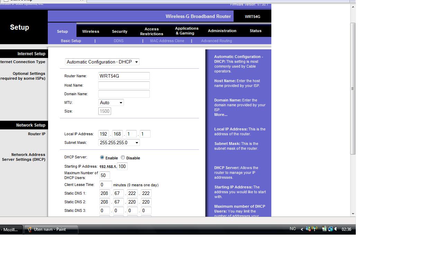Viewport: 443px width, 276px height.
Task: Click Static DNS 3 third octet field
Action: point(132,210)
